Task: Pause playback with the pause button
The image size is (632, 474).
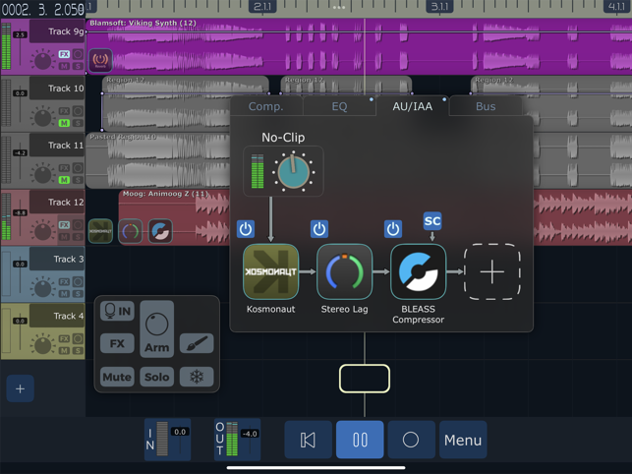Action: click(360, 440)
